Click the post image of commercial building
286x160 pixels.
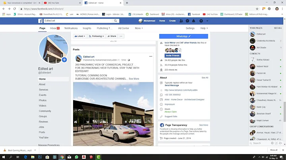[113, 114]
